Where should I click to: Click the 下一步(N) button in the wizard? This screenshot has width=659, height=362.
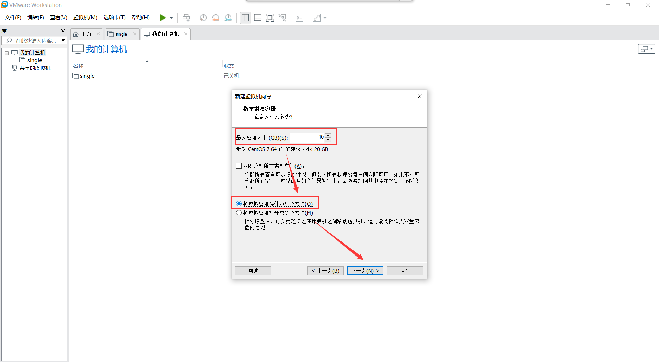pos(365,270)
